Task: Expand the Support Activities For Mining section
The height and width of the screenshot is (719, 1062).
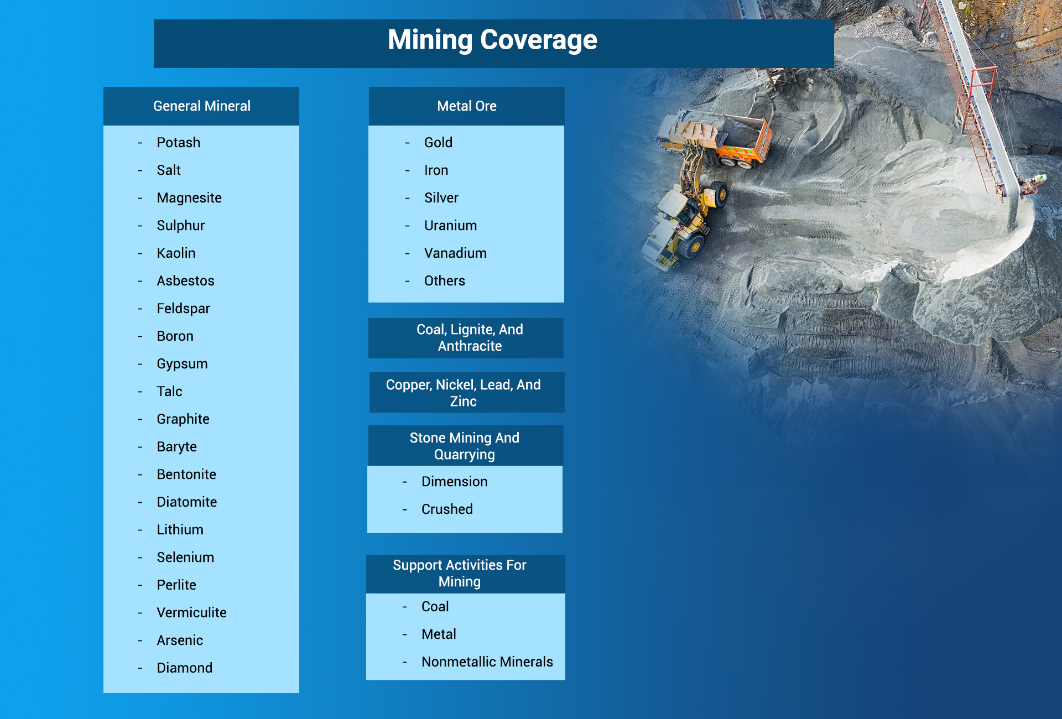Action: pos(465,574)
